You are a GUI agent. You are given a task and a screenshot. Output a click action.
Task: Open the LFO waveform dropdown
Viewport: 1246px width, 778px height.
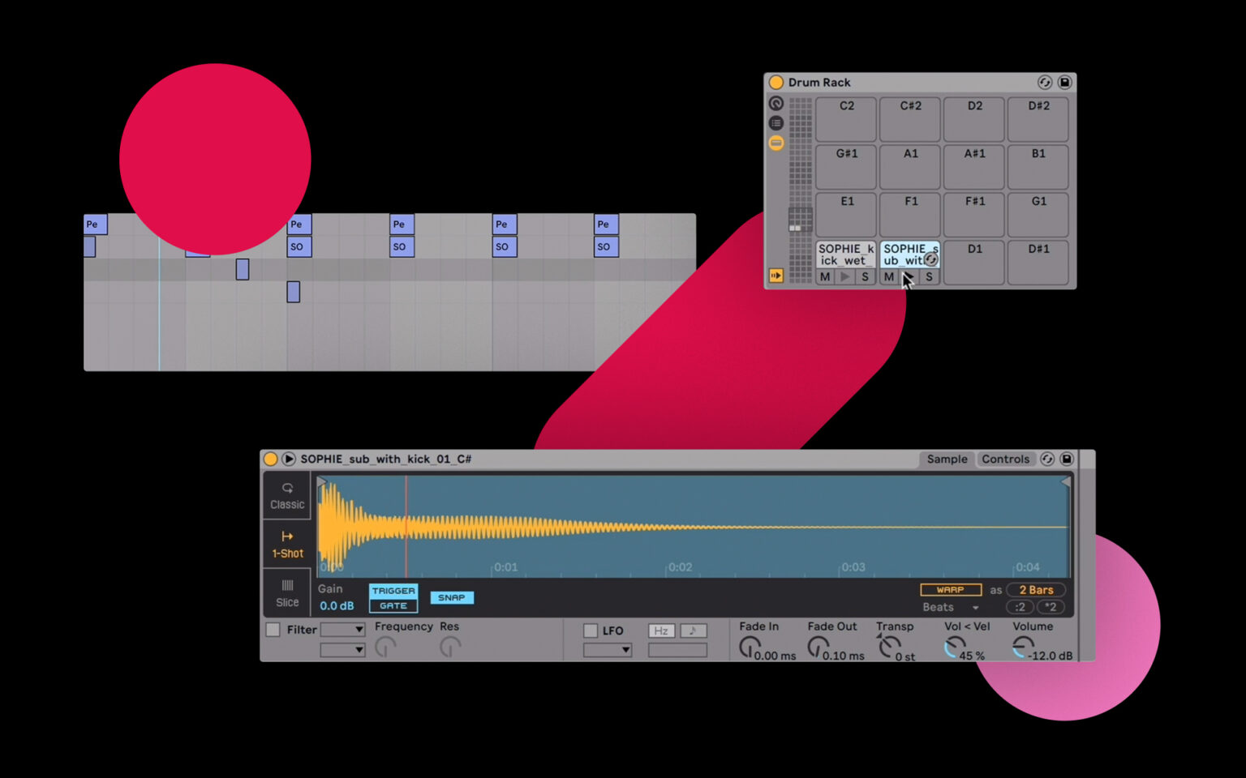608,650
